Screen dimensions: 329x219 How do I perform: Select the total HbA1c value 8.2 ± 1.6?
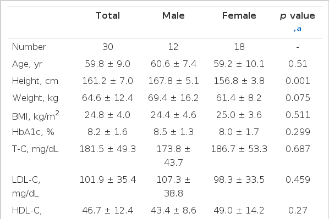pyautogui.click(x=107, y=132)
